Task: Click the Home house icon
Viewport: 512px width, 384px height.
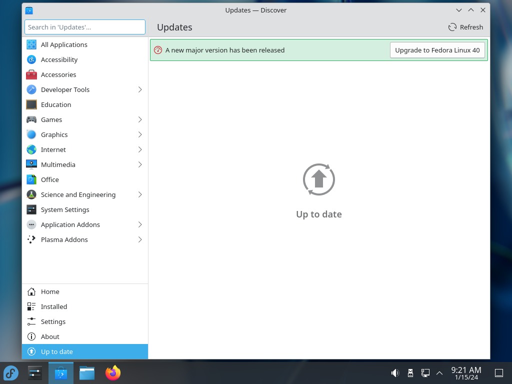Action: (x=31, y=291)
